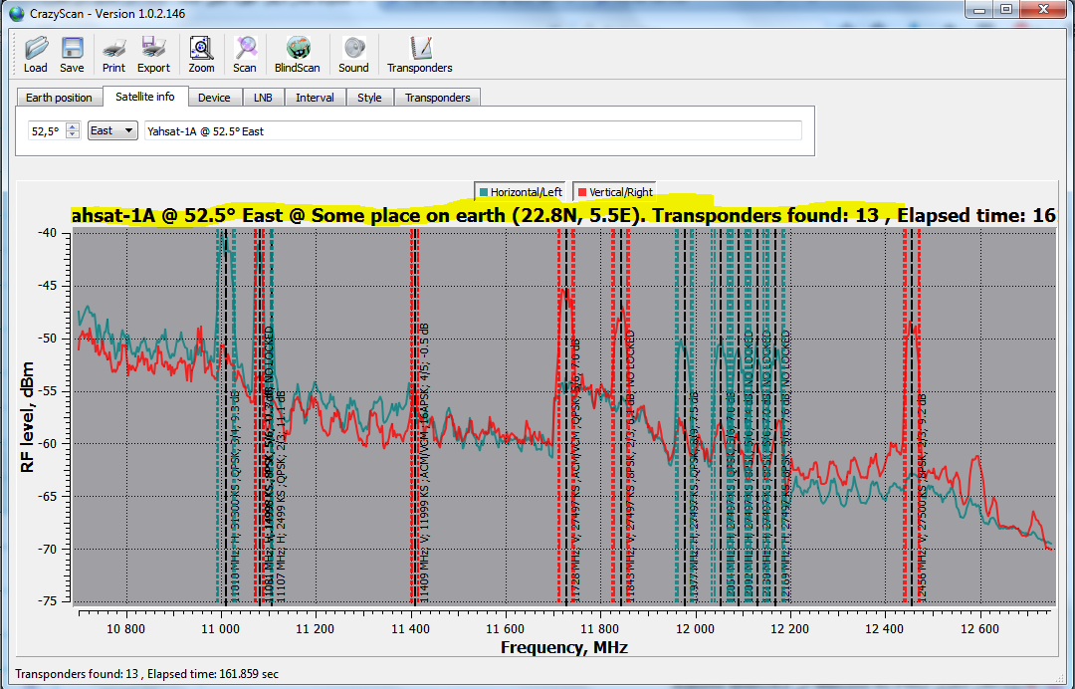
Task: Select the Style tab
Action: pyautogui.click(x=369, y=98)
